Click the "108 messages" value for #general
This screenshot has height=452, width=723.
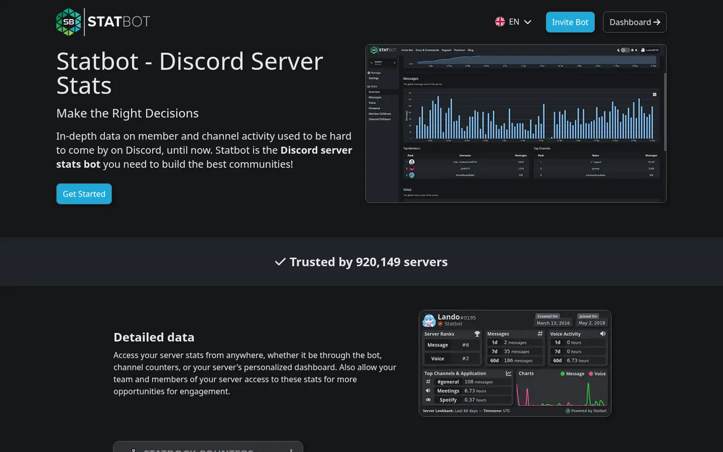(x=478, y=382)
